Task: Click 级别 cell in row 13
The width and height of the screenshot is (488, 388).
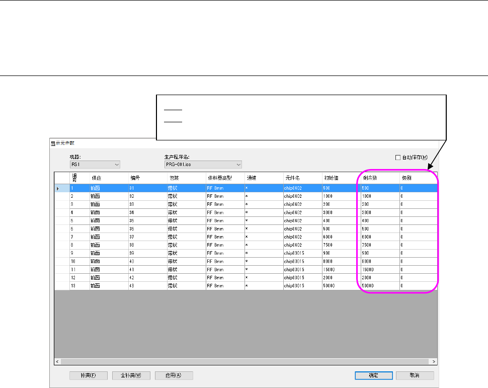Action: 418,286
